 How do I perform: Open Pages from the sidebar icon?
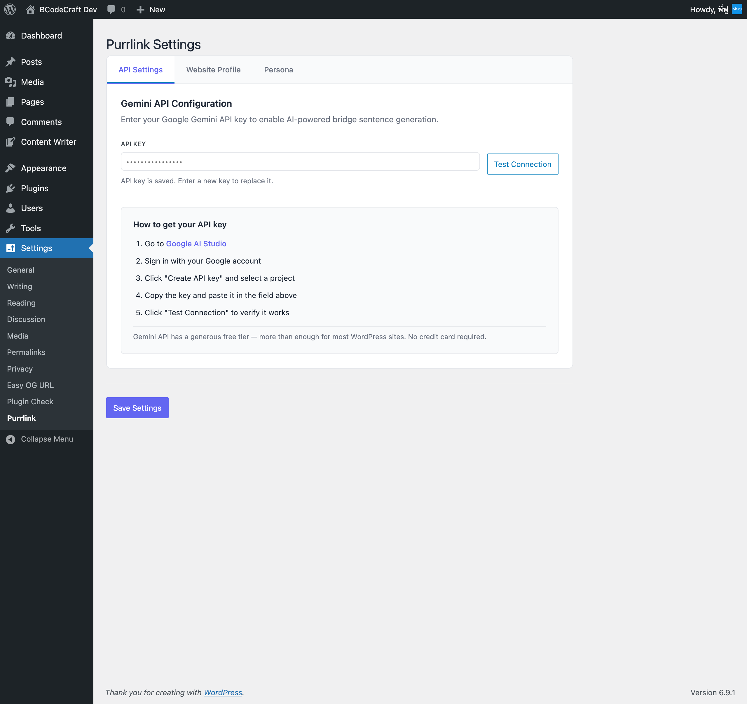click(x=11, y=102)
